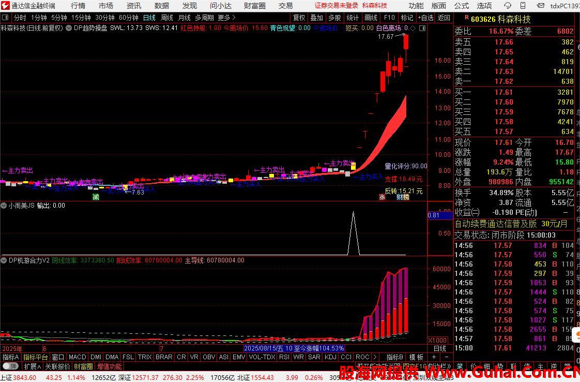
Task: Click the 多股 multi-stock button
Action: pos(334,18)
